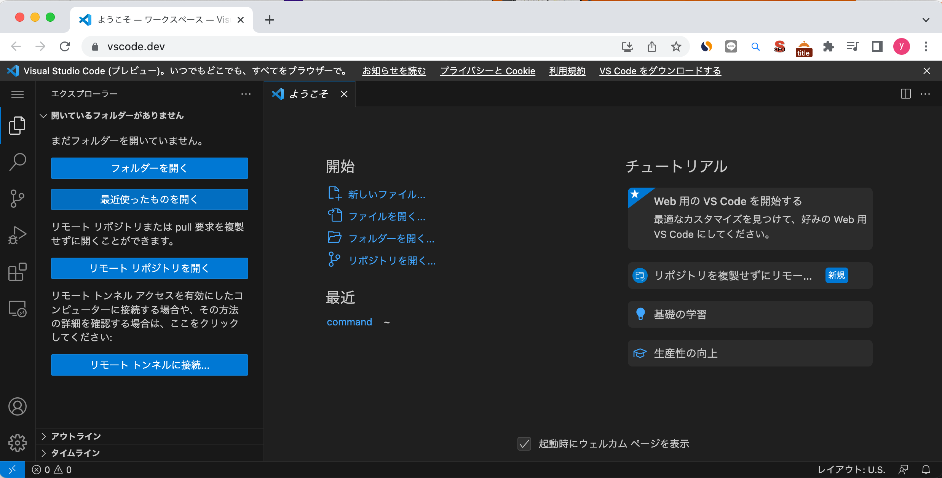Open the browser extensions puzzle icon
This screenshot has height=478, width=942.
(828, 46)
